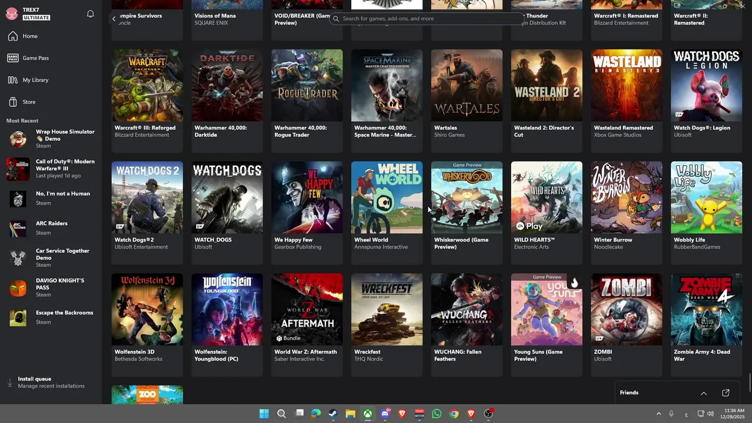Open the Install queue
752x423 pixels.
(x=51, y=382)
